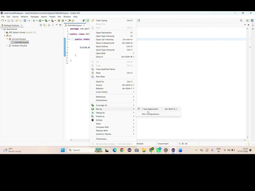Screen dimensions: 255x191
Task: Close the Package Explorer tab
Action: point(22,25)
